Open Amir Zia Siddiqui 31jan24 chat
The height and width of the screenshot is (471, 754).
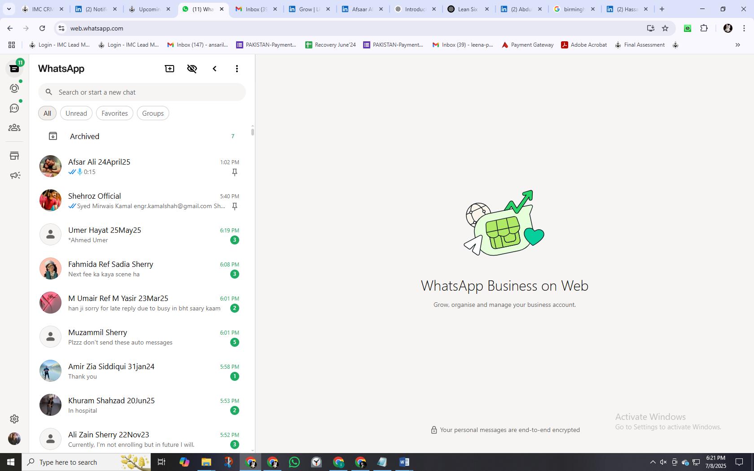tap(142, 371)
